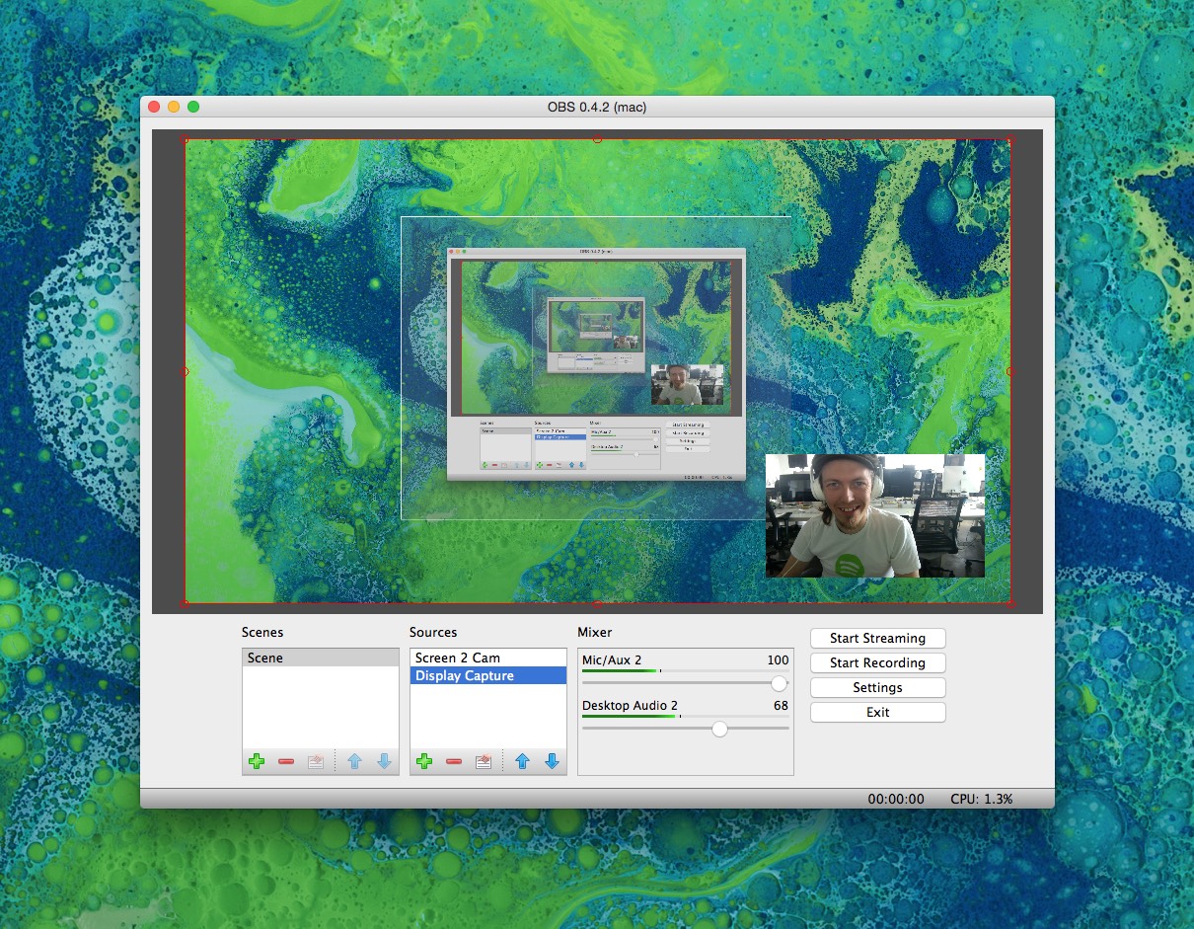This screenshot has height=929, width=1194.
Task: Remove scene using red minus icon
Action: (x=286, y=761)
